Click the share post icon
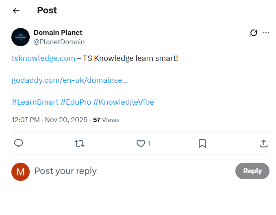Viewport: 276px width, 215px height. (263, 143)
